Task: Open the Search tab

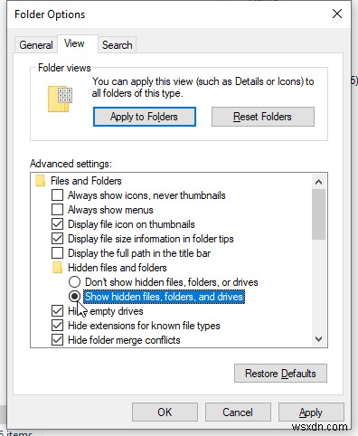Action: [117, 45]
